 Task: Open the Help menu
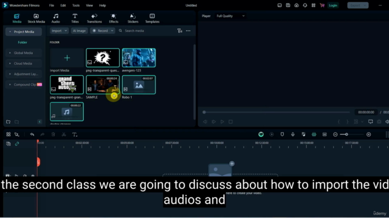103,5
